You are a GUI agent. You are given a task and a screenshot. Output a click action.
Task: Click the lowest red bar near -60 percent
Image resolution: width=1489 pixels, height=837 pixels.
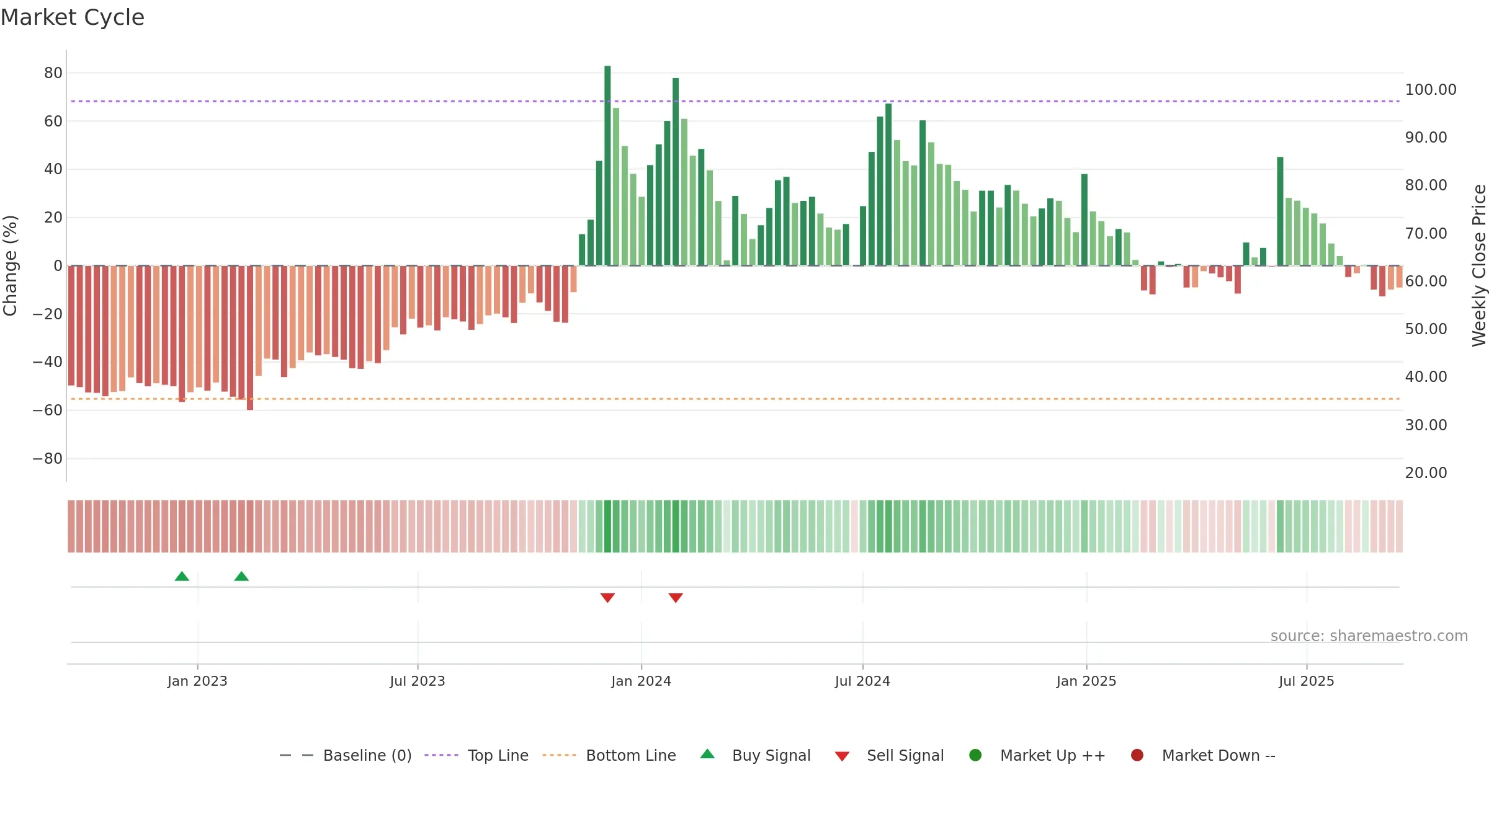[x=250, y=338]
